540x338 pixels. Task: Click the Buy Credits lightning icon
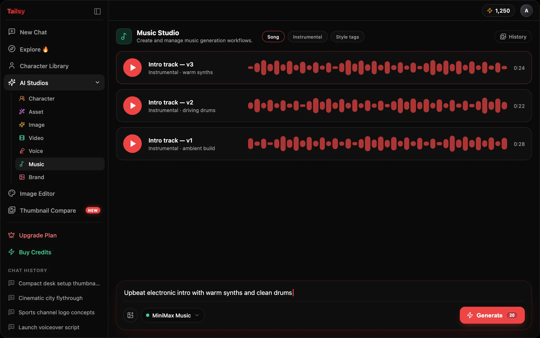click(12, 252)
